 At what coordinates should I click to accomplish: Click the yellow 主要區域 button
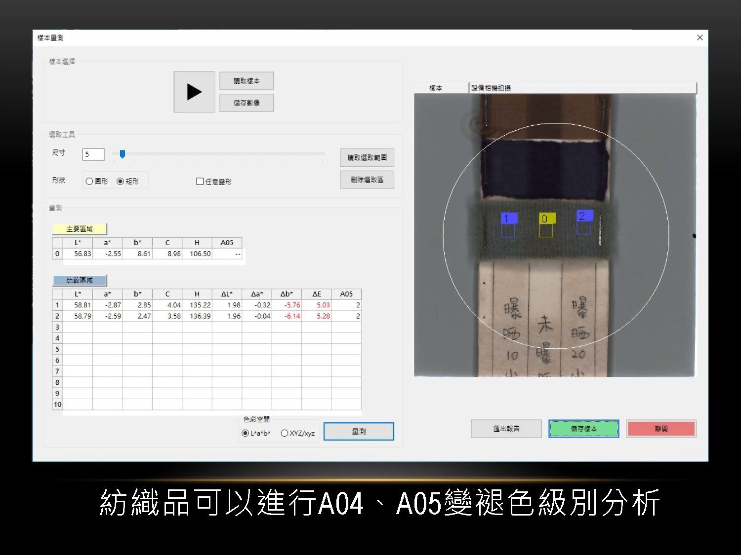(80, 229)
